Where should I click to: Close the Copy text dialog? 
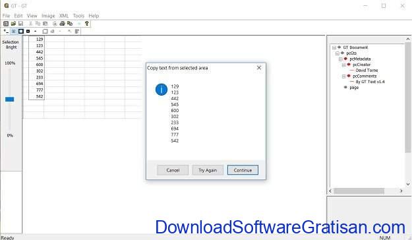(259, 68)
